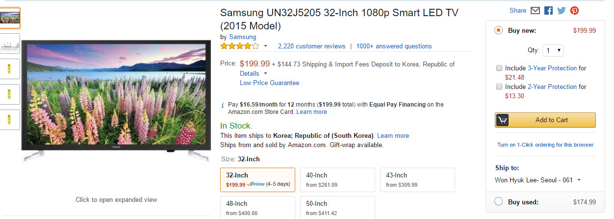The image size is (614, 219).
Task: Select the Buy new radio option
Action: click(x=499, y=30)
